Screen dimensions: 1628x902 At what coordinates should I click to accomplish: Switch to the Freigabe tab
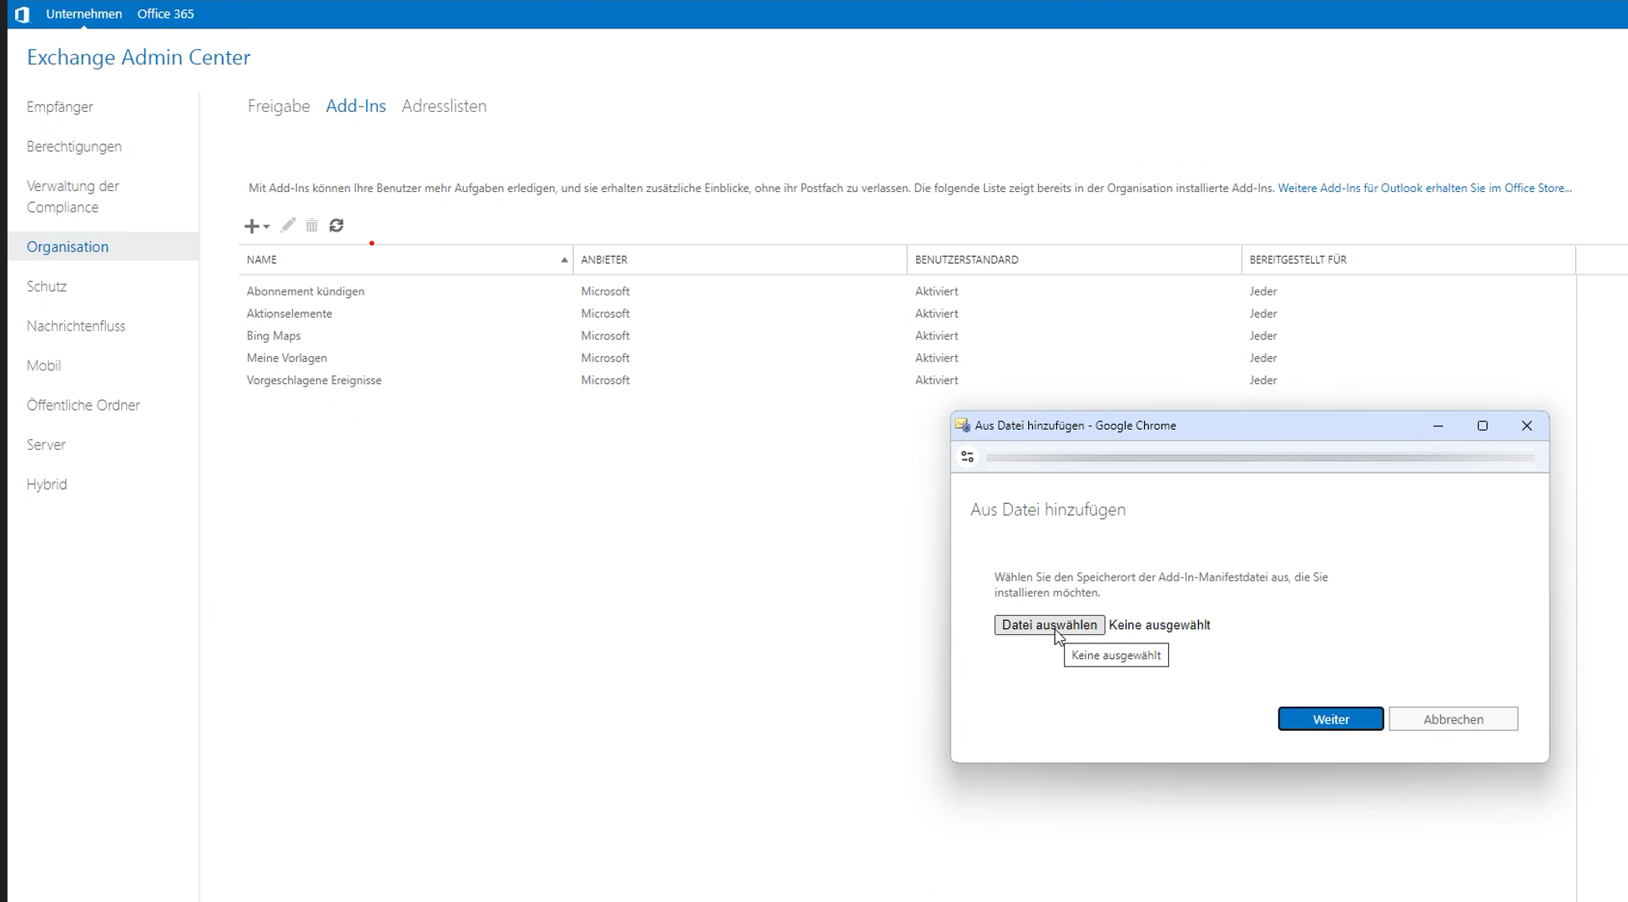(279, 106)
